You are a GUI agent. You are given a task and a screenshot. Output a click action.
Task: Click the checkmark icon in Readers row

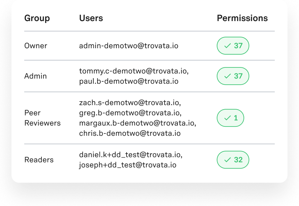click(x=227, y=160)
